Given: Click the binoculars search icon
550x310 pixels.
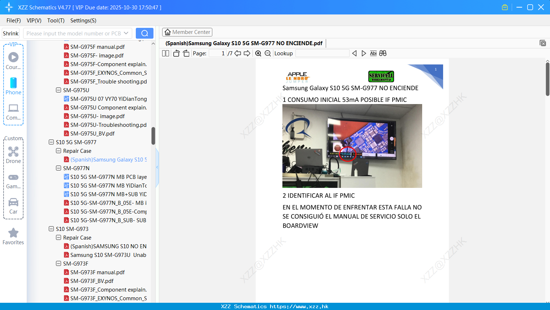Looking at the screenshot, I should pyautogui.click(x=383, y=53).
